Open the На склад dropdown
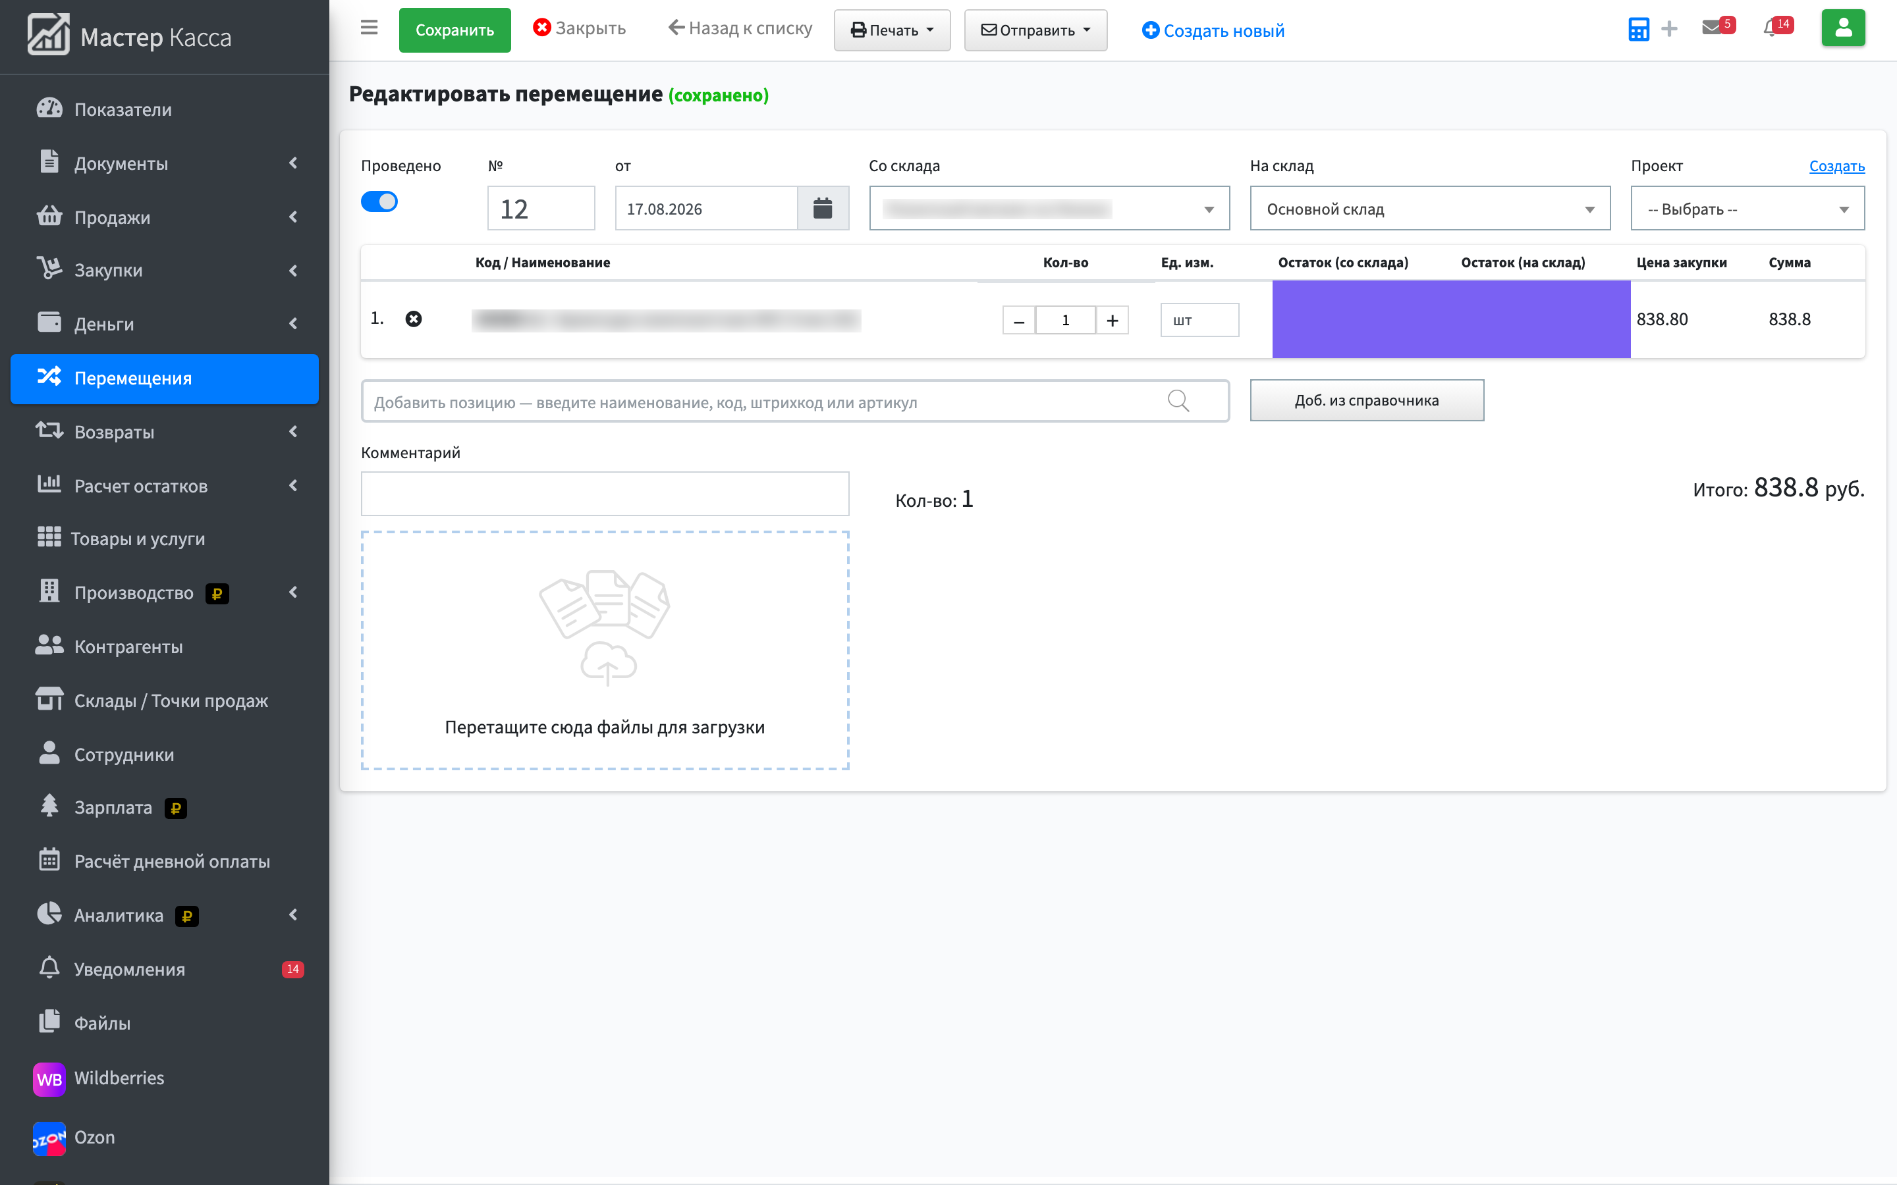 (x=1430, y=209)
